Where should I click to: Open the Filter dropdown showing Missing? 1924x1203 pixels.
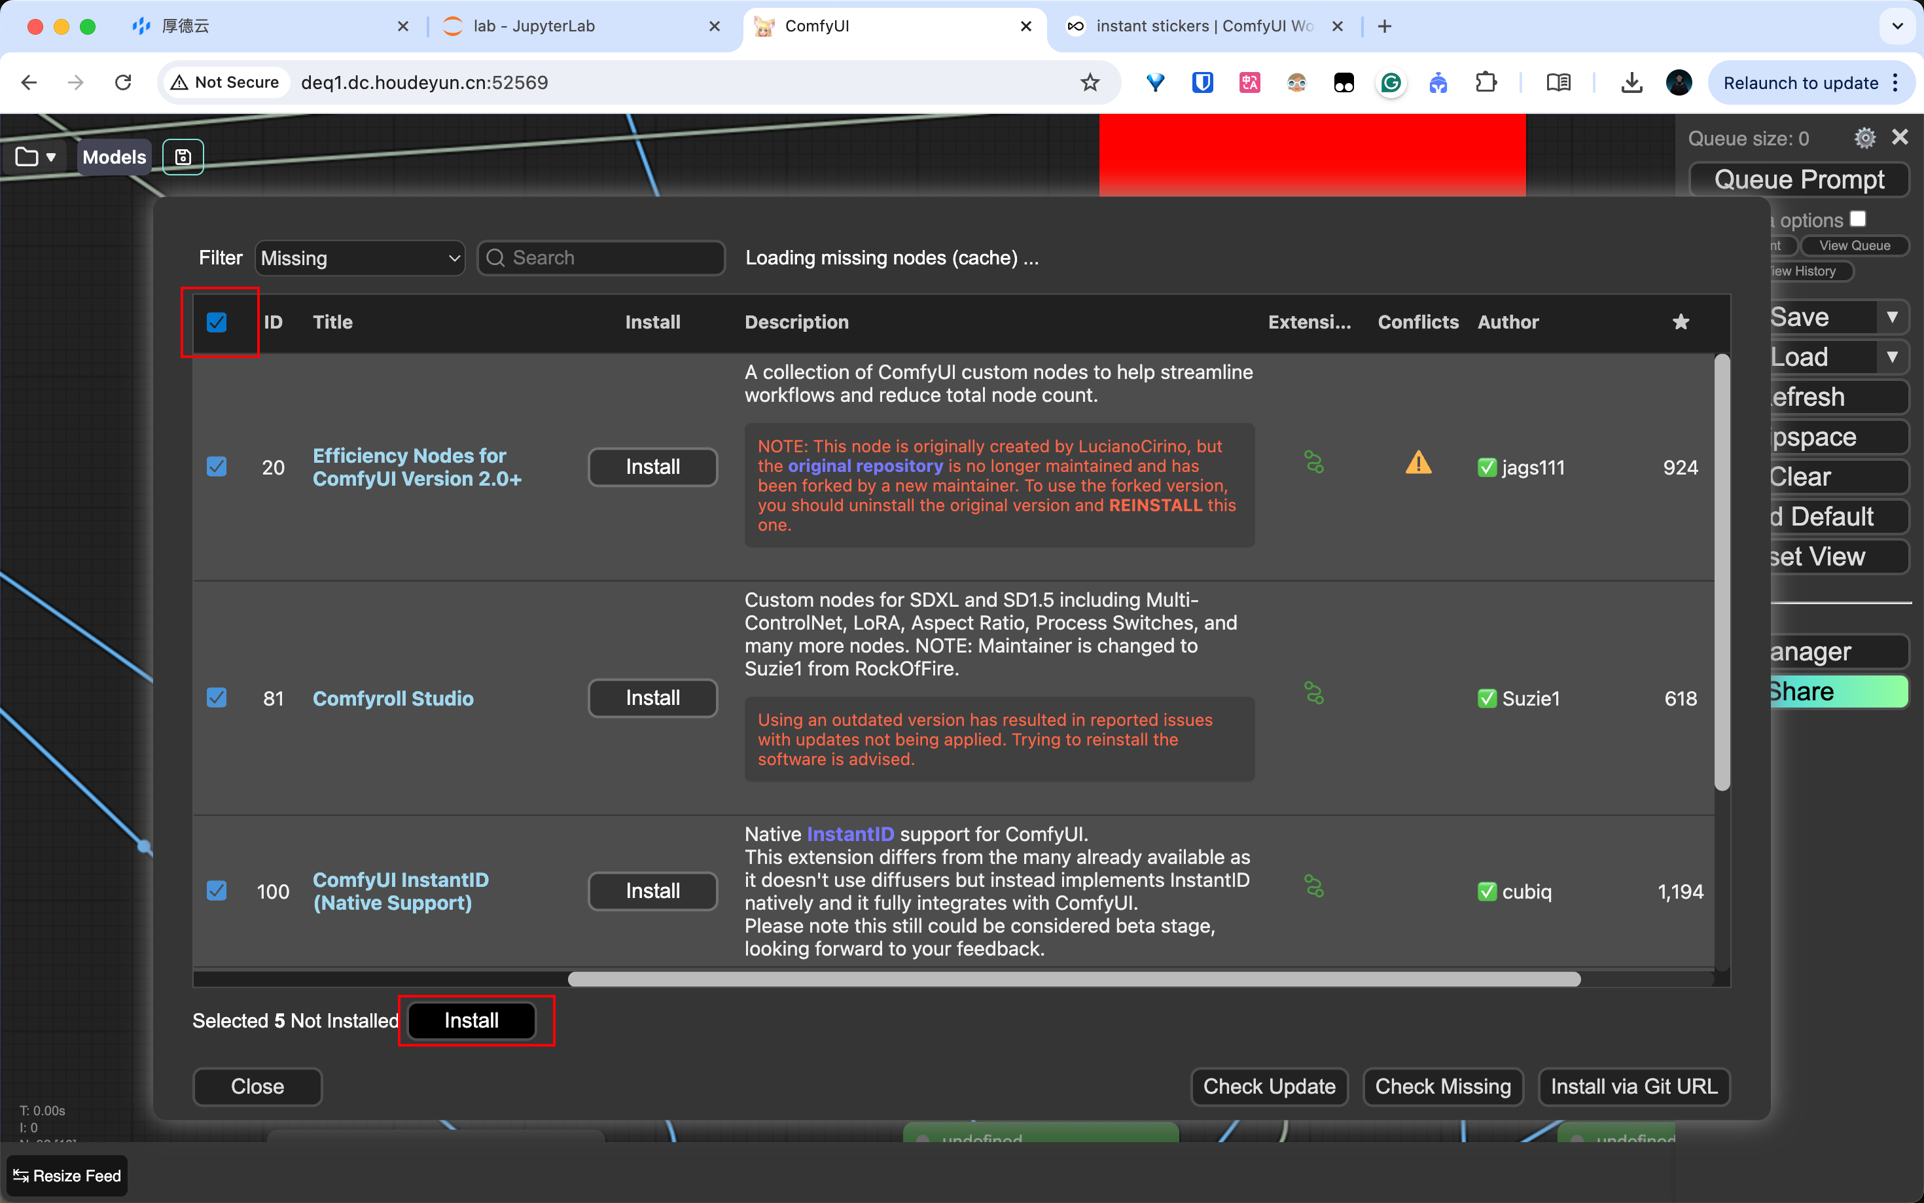tap(359, 259)
